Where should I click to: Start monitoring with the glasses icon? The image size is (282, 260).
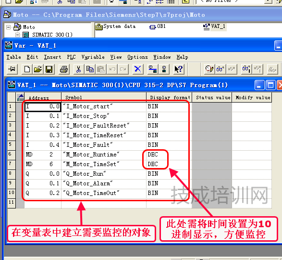pyautogui.click(x=221, y=69)
